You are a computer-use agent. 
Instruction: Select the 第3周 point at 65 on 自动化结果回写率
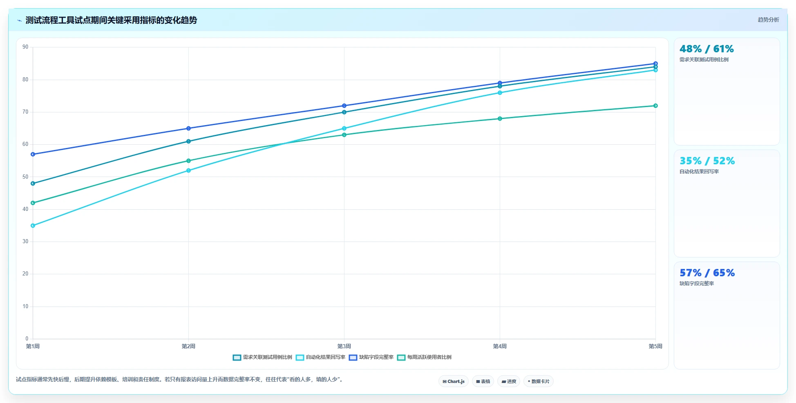344,128
